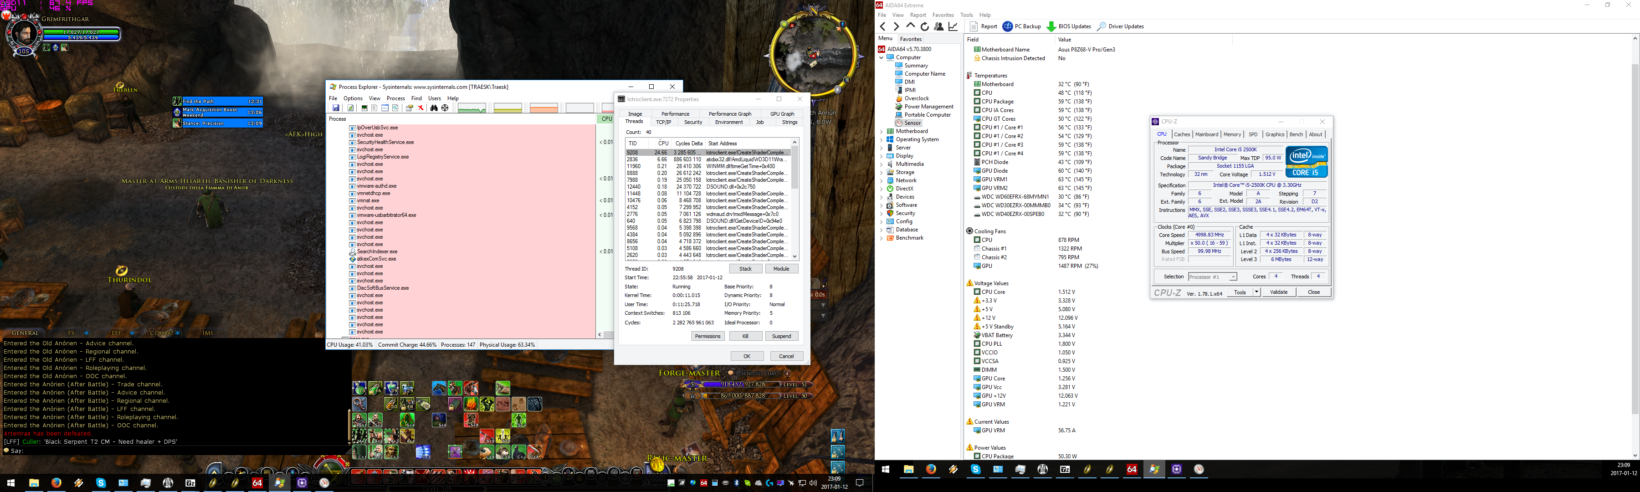Open File Explorer on left taskbar
Viewport: 1640px width, 492px height.
tap(34, 483)
